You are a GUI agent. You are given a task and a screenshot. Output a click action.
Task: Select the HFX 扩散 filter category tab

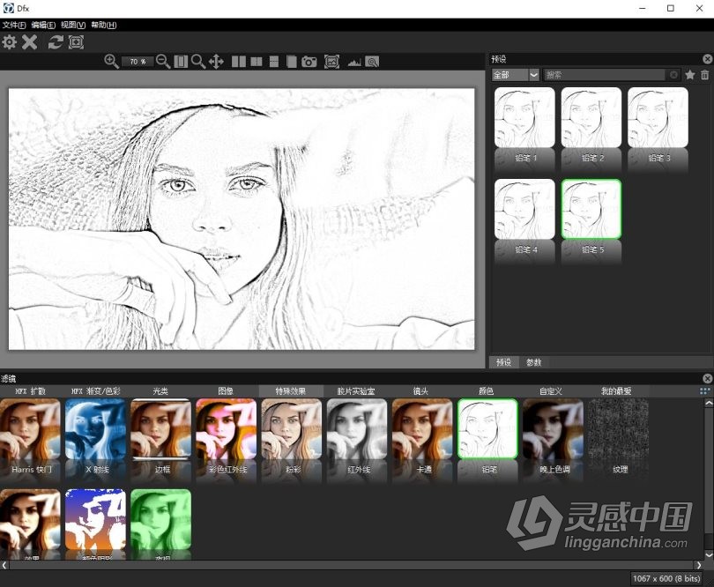tap(31, 391)
